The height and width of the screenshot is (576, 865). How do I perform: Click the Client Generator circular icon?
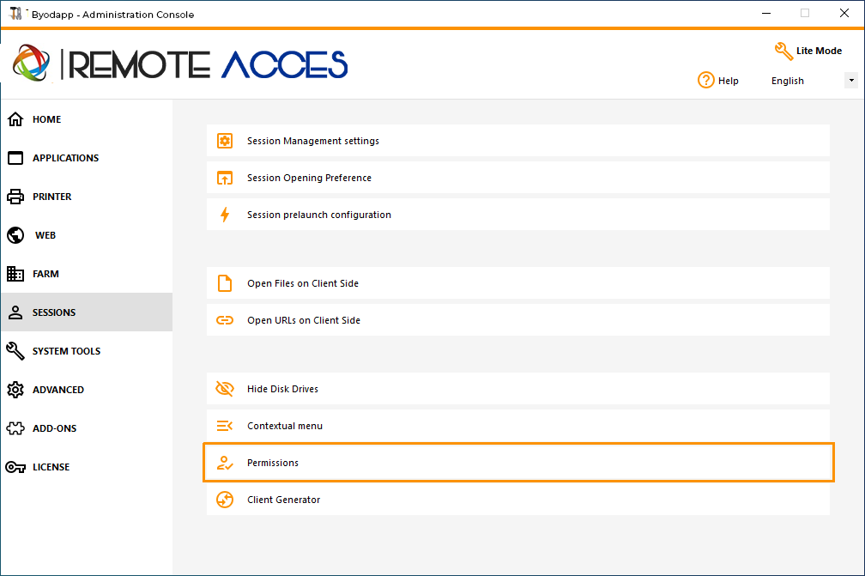coord(225,500)
